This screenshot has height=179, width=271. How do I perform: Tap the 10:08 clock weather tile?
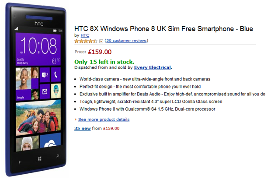pos(38,49)
